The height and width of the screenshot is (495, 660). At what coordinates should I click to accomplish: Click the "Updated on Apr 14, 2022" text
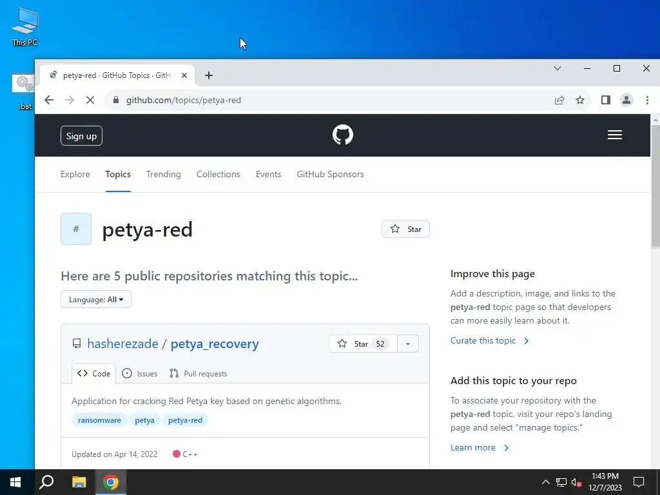tap(115, 454)
